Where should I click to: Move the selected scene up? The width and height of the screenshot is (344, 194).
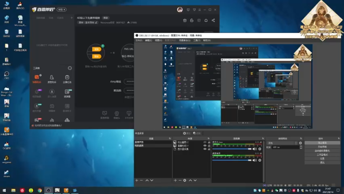tap(147, 180)
